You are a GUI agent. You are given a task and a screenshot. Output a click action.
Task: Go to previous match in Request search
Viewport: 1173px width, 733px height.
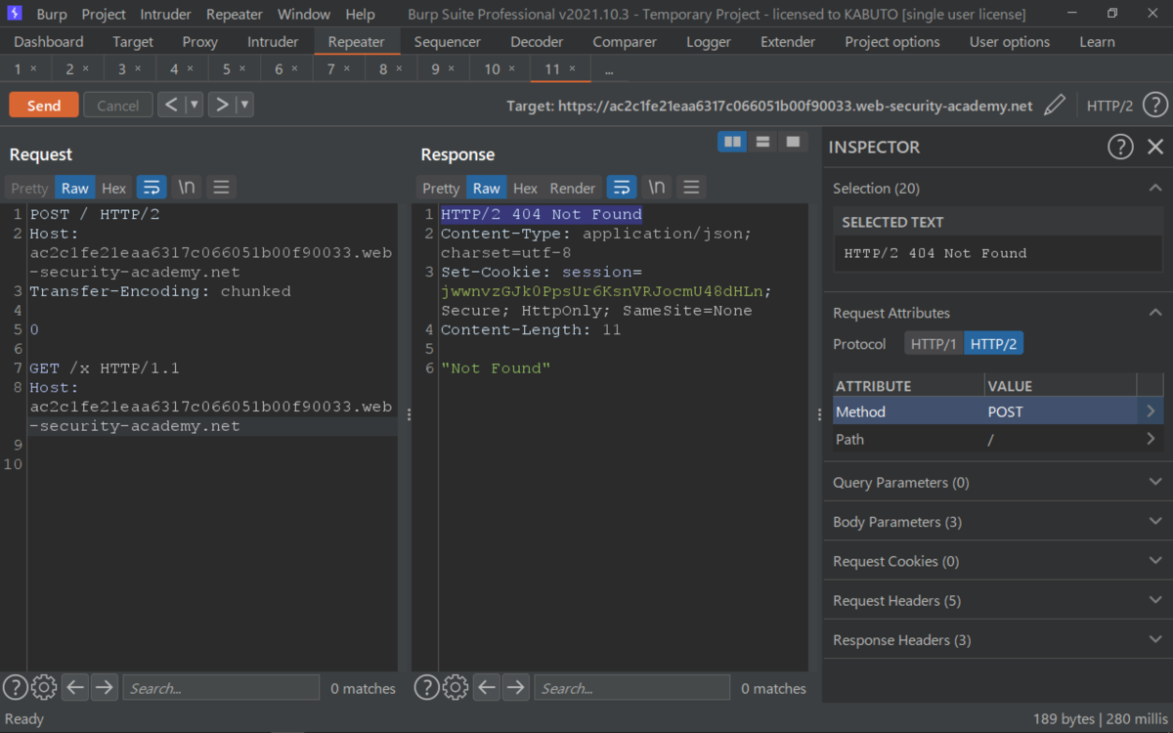(75, 688)
